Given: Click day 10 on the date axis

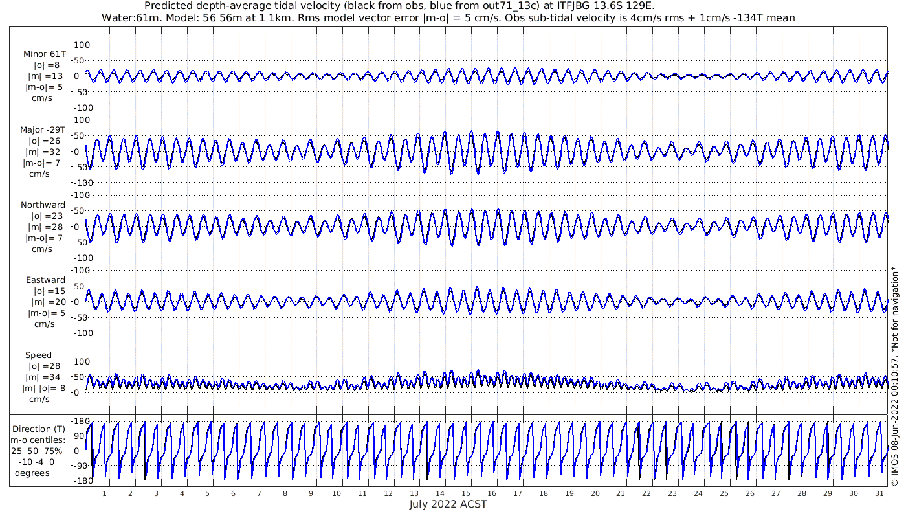Looking at the screenshot, I should click(337, 493).
